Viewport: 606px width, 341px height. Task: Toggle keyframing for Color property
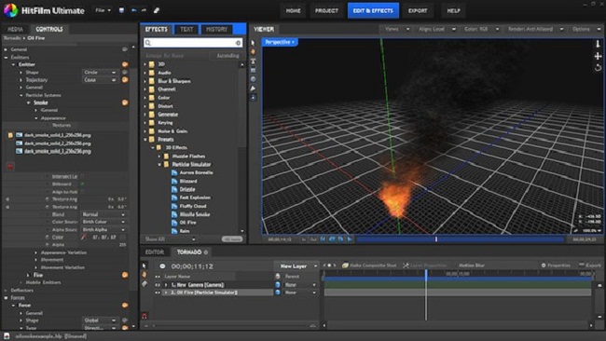click(x=48, y=238)
